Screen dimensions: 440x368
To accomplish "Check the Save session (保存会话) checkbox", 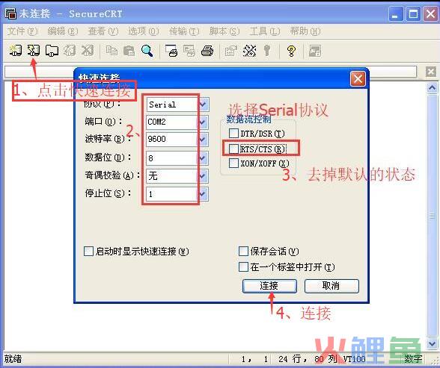I will point(243,251).
